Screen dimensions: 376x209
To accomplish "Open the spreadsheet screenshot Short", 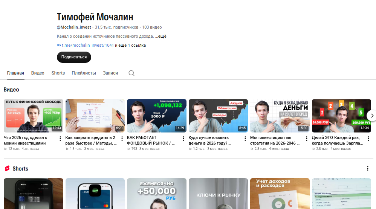I will point(341,194).
